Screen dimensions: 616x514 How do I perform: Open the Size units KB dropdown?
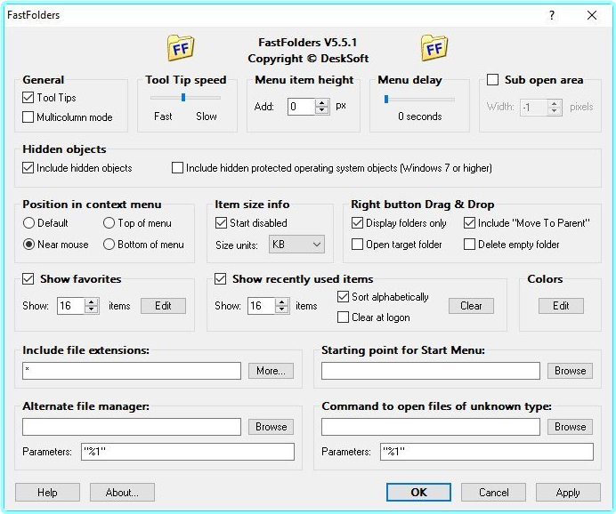[x=296, y=245]
